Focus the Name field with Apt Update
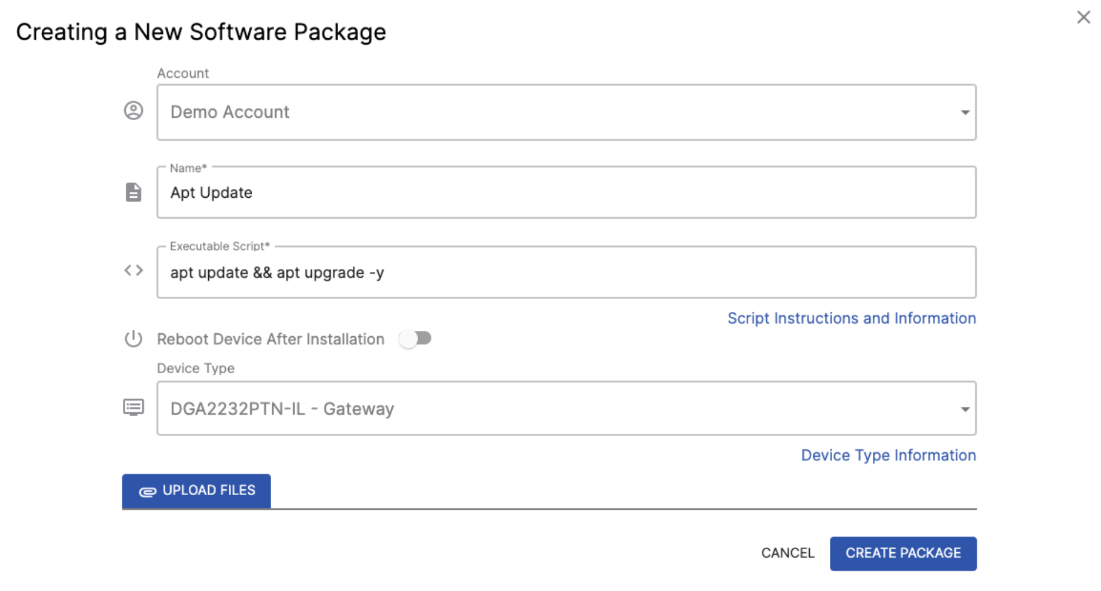This screenshot has height=591, width=1101. (x=566, y=192)
